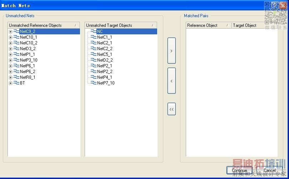The height and width of the screenshot is (179, 289).
Task: Sort by Target Object column header
Action: 254,25
